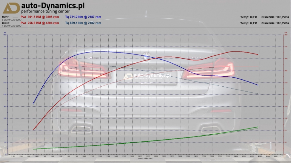Click the RUN 2 thin line sample
Viewport: 291px width, 163px height.
(15, 23)
